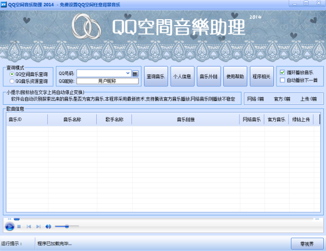Click the 程序相关 button
The image size is (326, 251).
tap(262, 77)
